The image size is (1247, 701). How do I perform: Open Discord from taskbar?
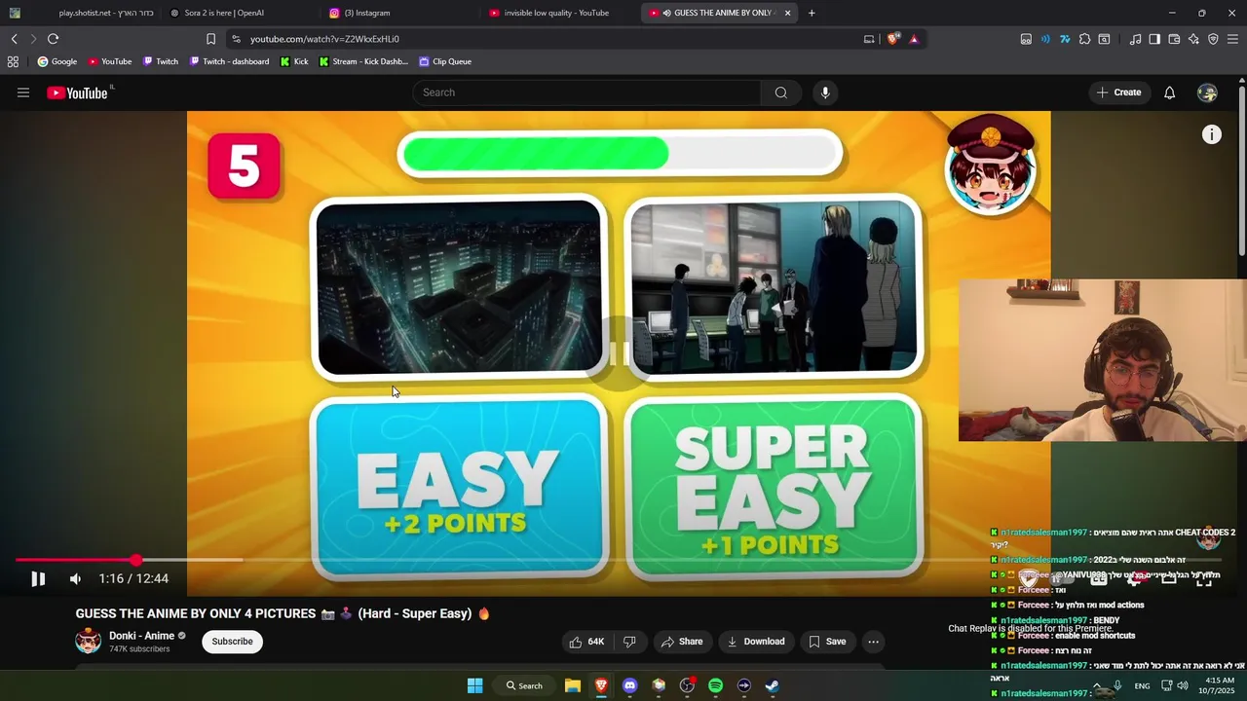click(629, 685)
